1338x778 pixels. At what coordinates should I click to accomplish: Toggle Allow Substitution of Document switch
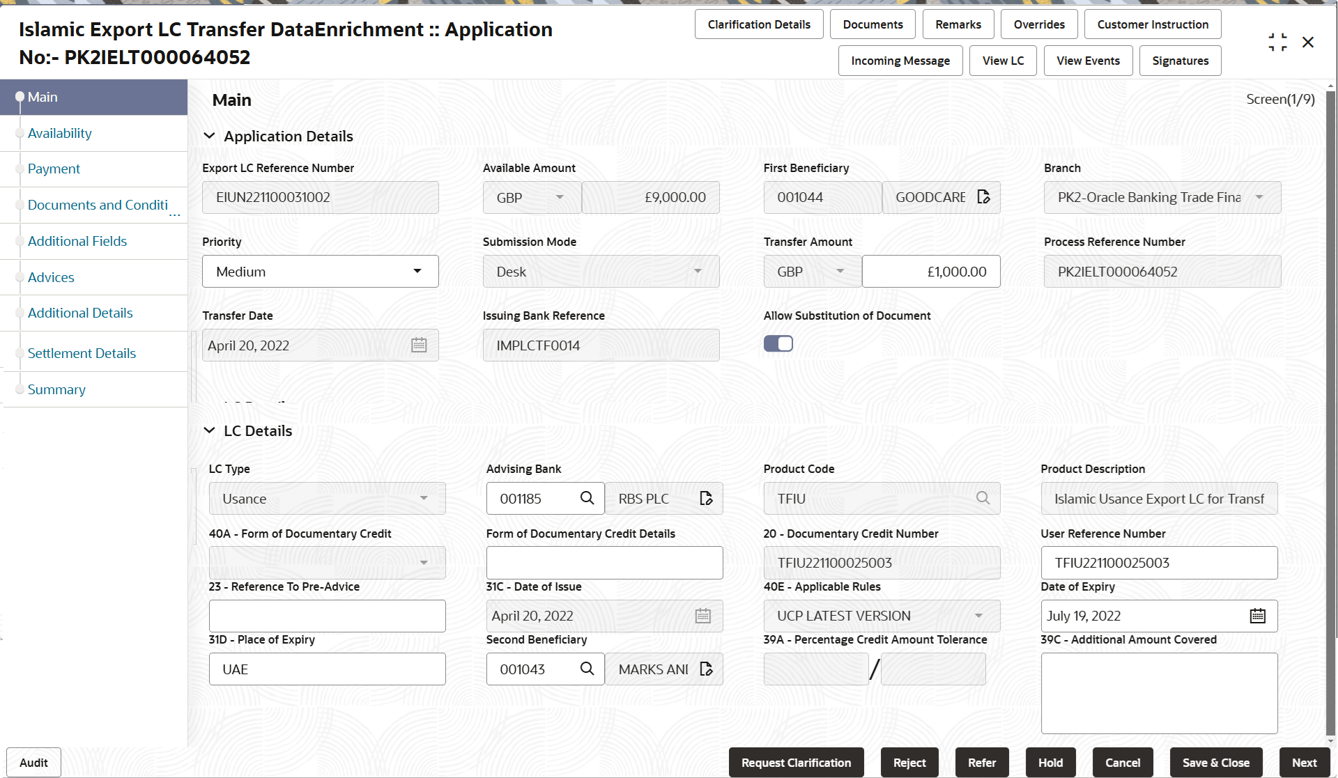click(x=778, y=343)
